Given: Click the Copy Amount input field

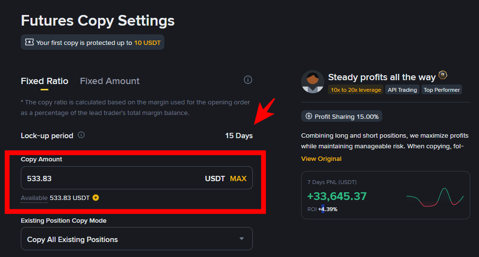Looking at the screenshot, I should click(111, 178).
